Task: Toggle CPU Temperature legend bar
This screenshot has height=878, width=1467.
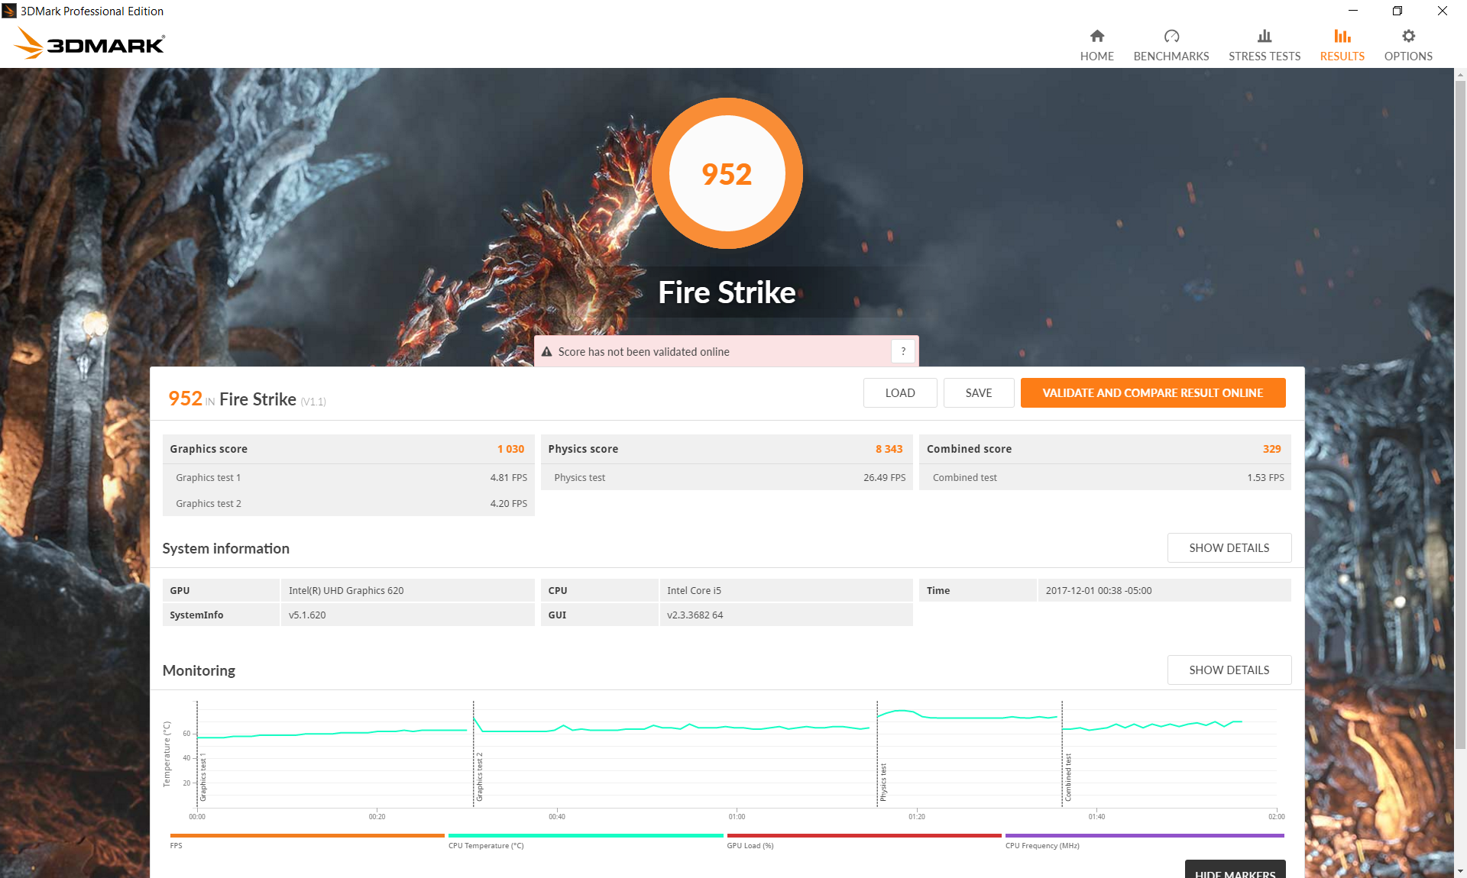Action: point(585,836)
